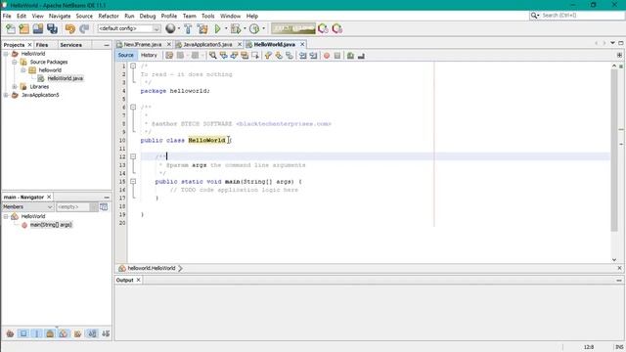
Task: Click the Shift Line Right icon
Action: coord(313,56)
